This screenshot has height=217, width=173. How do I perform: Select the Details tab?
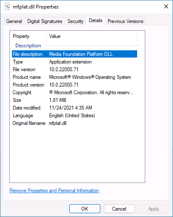(x=96, y=21)
